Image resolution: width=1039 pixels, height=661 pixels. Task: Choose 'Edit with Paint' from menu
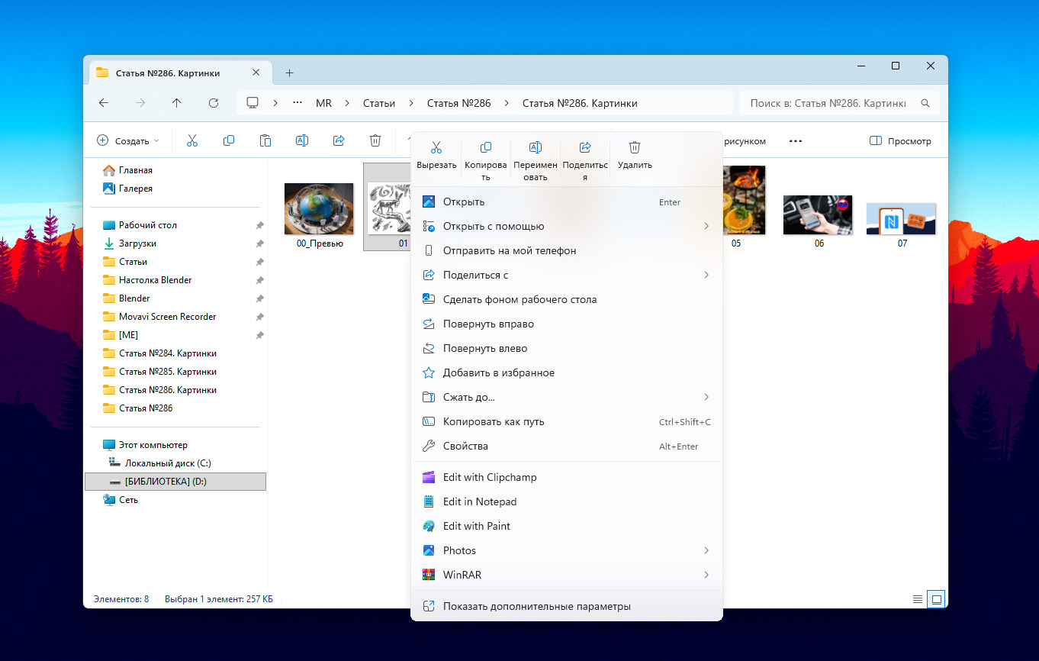pyautogui.click(x=477, y=526)
